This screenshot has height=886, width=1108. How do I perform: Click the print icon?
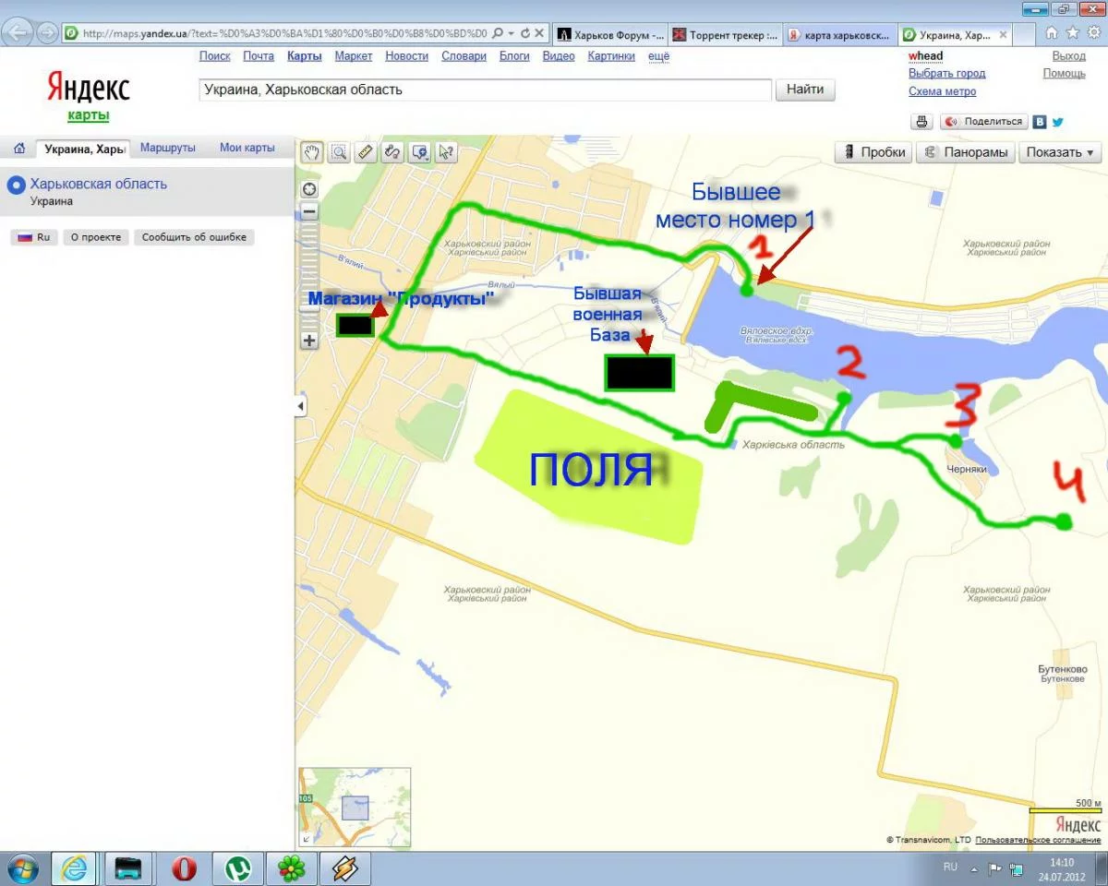[x=921, y=122]
